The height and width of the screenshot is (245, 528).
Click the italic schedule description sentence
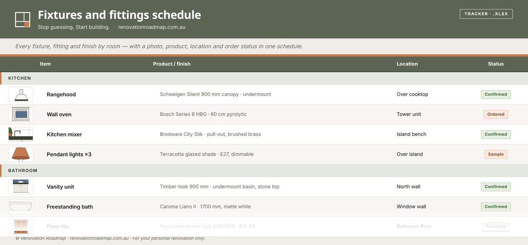click(x=159, y=46)
